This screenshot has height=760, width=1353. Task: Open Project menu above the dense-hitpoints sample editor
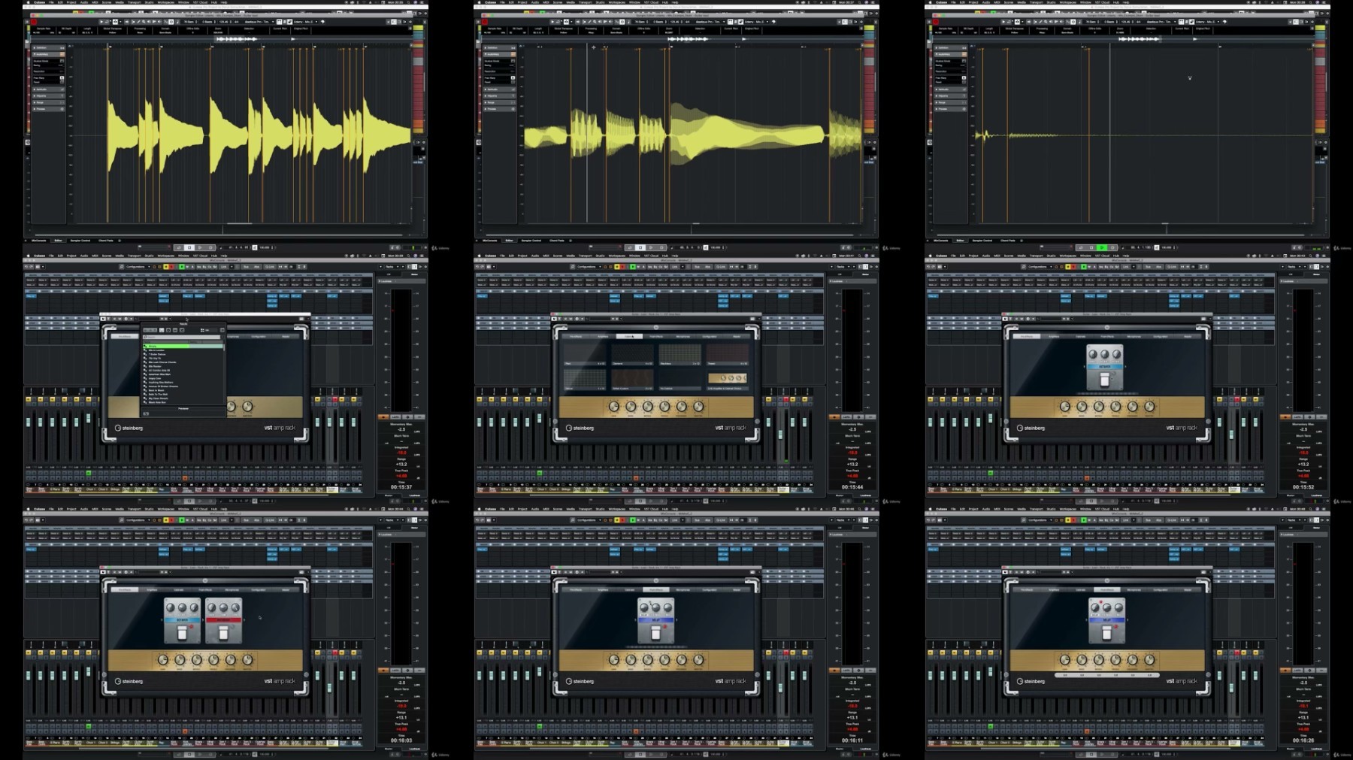click(x=71, y=2)
